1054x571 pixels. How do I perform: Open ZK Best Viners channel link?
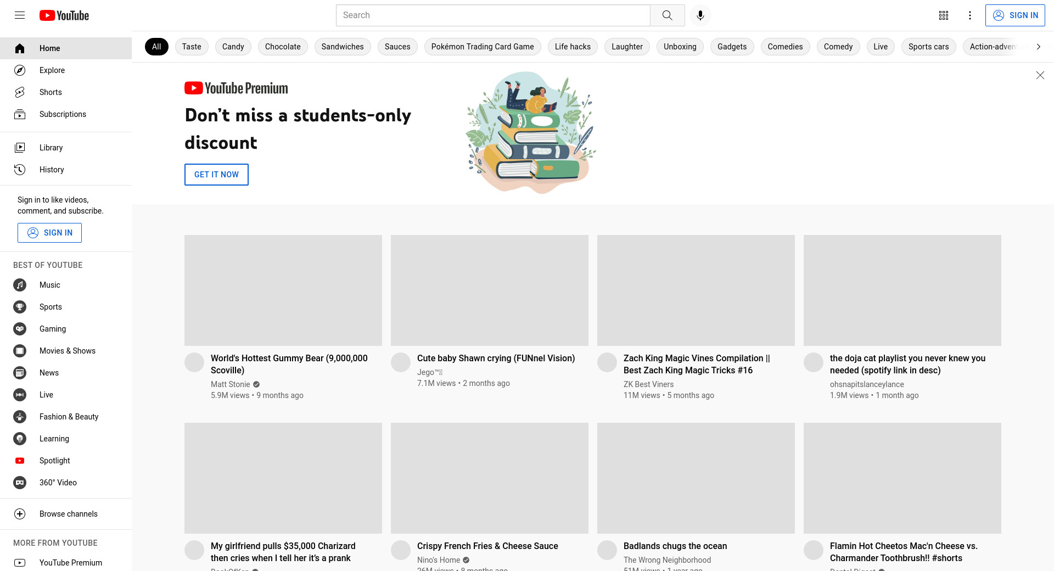coord(648,384)
